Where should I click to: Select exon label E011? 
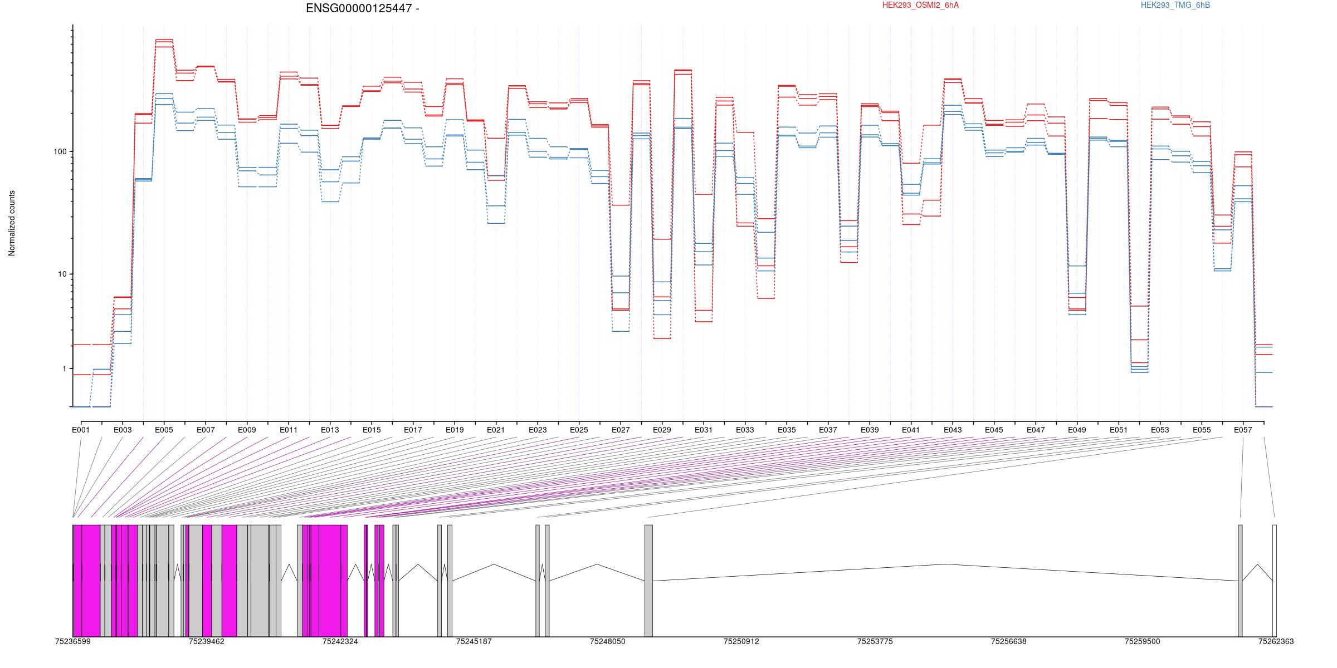tap(289, 430)
